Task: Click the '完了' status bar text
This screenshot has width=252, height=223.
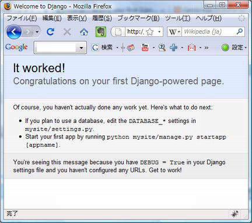Action: [x=12, y=214]
